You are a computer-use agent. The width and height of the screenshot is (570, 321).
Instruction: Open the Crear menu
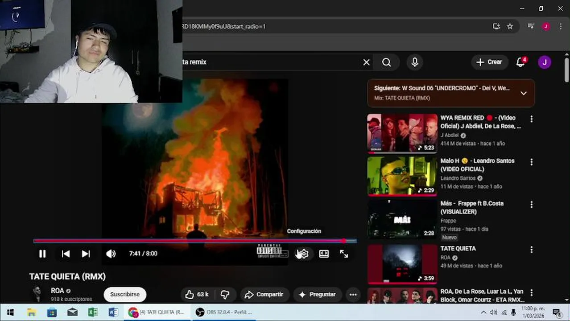tap(489, 62)
